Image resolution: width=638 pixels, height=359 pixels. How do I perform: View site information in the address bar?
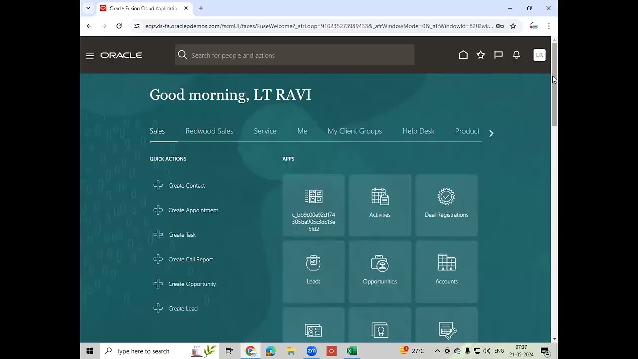137,26
